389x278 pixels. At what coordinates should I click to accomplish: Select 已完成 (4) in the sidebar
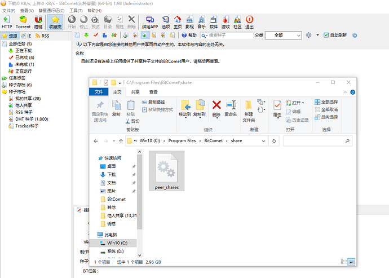tap(25, 58)
